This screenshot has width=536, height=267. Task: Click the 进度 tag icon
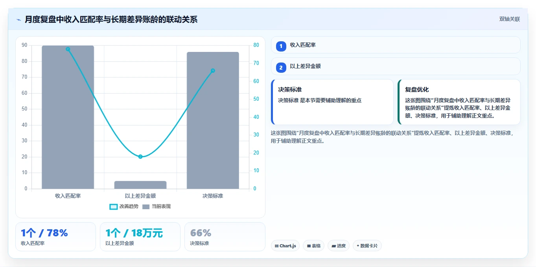coord(333,246)
